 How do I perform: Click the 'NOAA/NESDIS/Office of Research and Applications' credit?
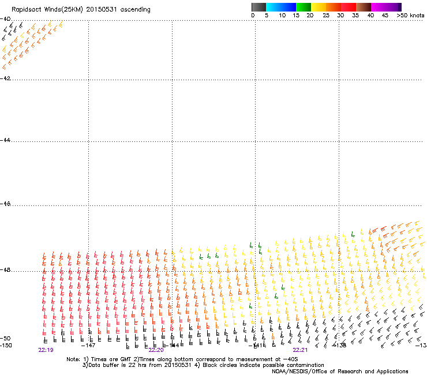click(340, 372)
